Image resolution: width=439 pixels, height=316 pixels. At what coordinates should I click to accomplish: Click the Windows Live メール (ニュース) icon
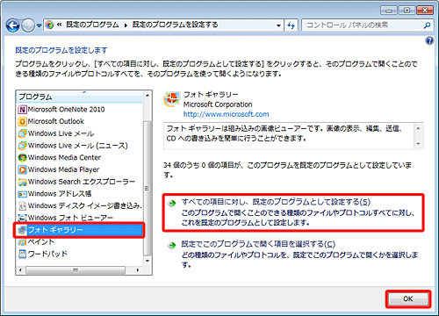(22, 146)
